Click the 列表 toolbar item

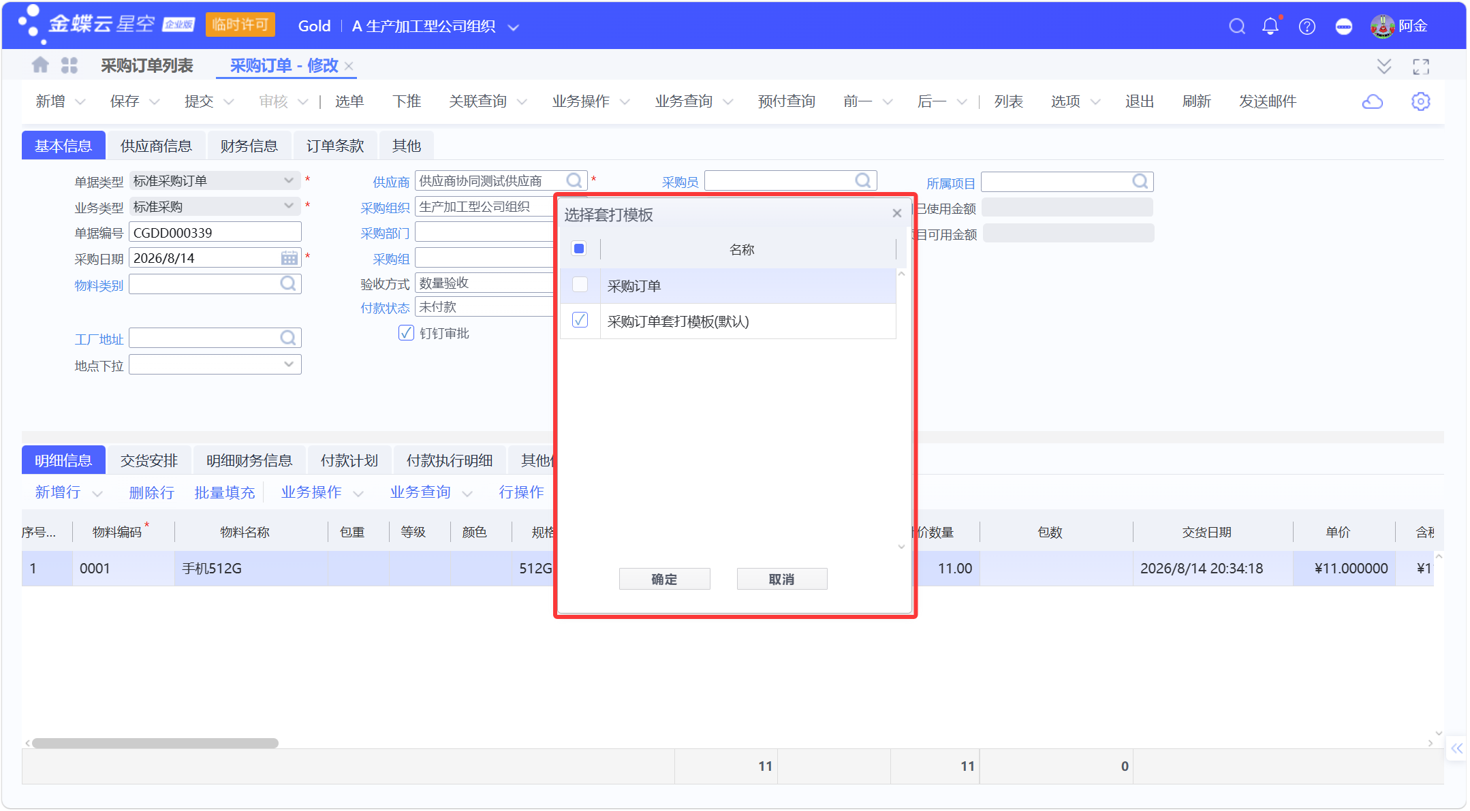1008,101
